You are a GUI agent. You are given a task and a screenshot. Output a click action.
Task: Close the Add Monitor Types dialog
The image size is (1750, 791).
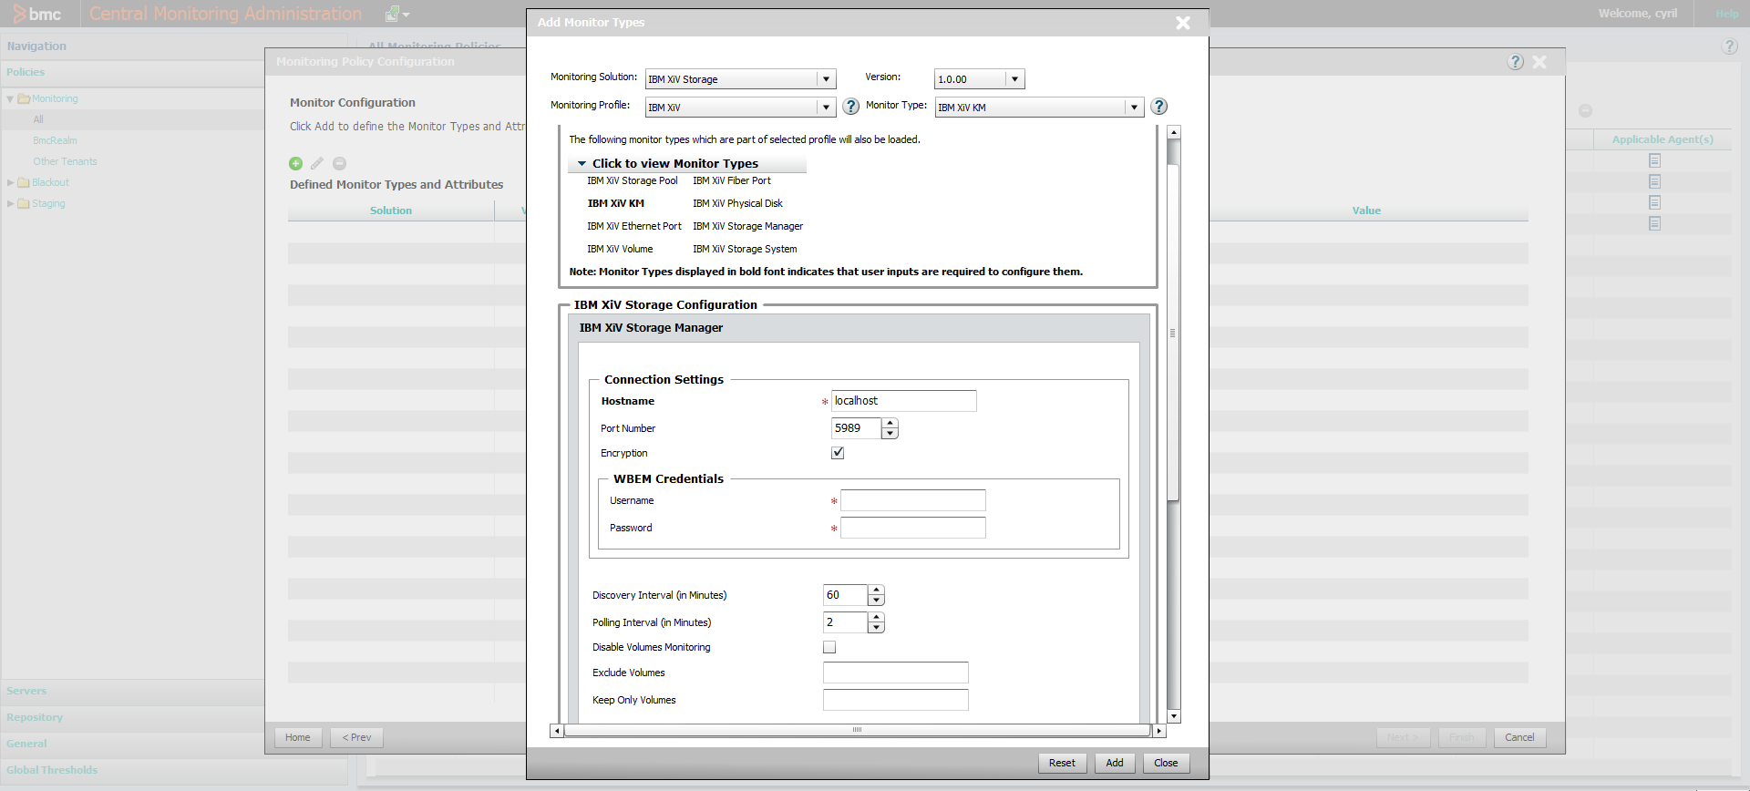(1183, 23)
